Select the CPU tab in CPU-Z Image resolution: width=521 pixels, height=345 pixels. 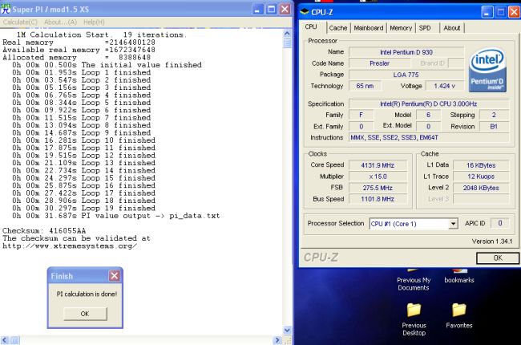(x=311, y=26)
